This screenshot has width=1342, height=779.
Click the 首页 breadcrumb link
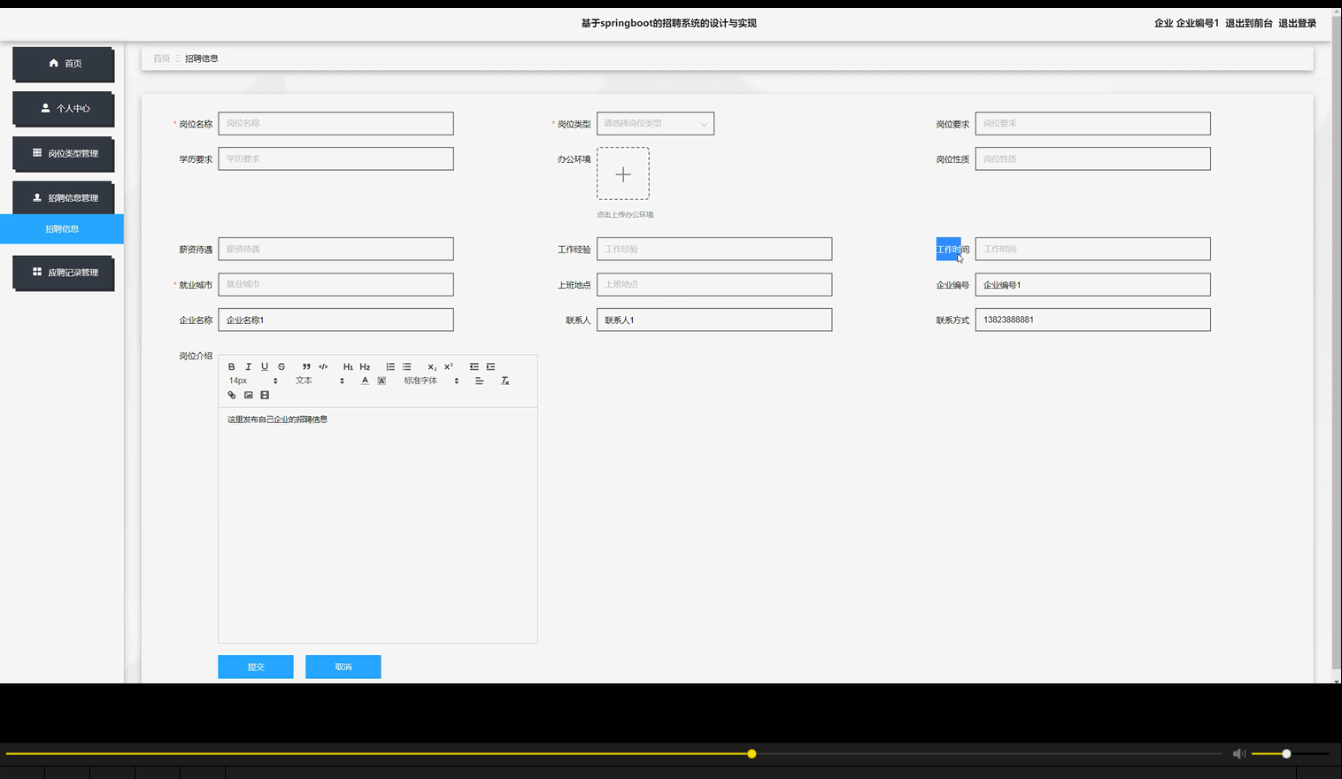pyautogui.click(x=161, y=58)
